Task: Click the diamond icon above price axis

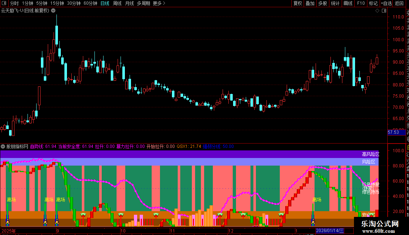Action: tap(377, 11)
